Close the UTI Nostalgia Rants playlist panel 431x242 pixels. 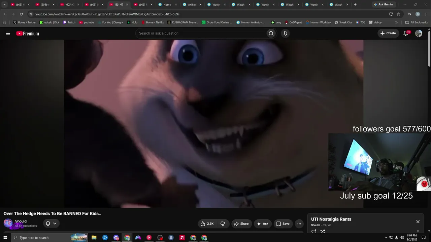tap(418, 221)
